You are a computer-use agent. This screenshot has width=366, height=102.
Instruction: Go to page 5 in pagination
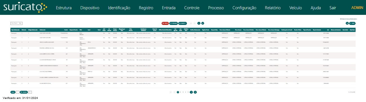(x=188, y=92)
